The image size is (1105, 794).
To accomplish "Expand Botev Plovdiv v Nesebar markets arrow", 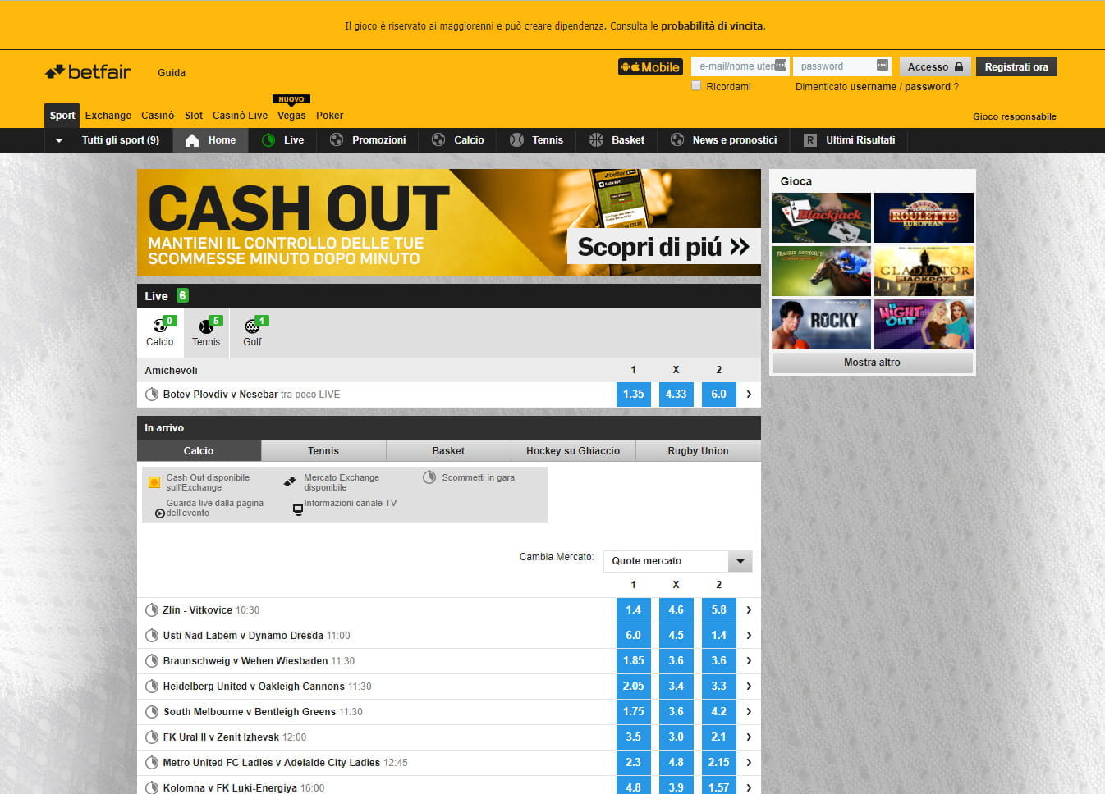I will (749, 395).
